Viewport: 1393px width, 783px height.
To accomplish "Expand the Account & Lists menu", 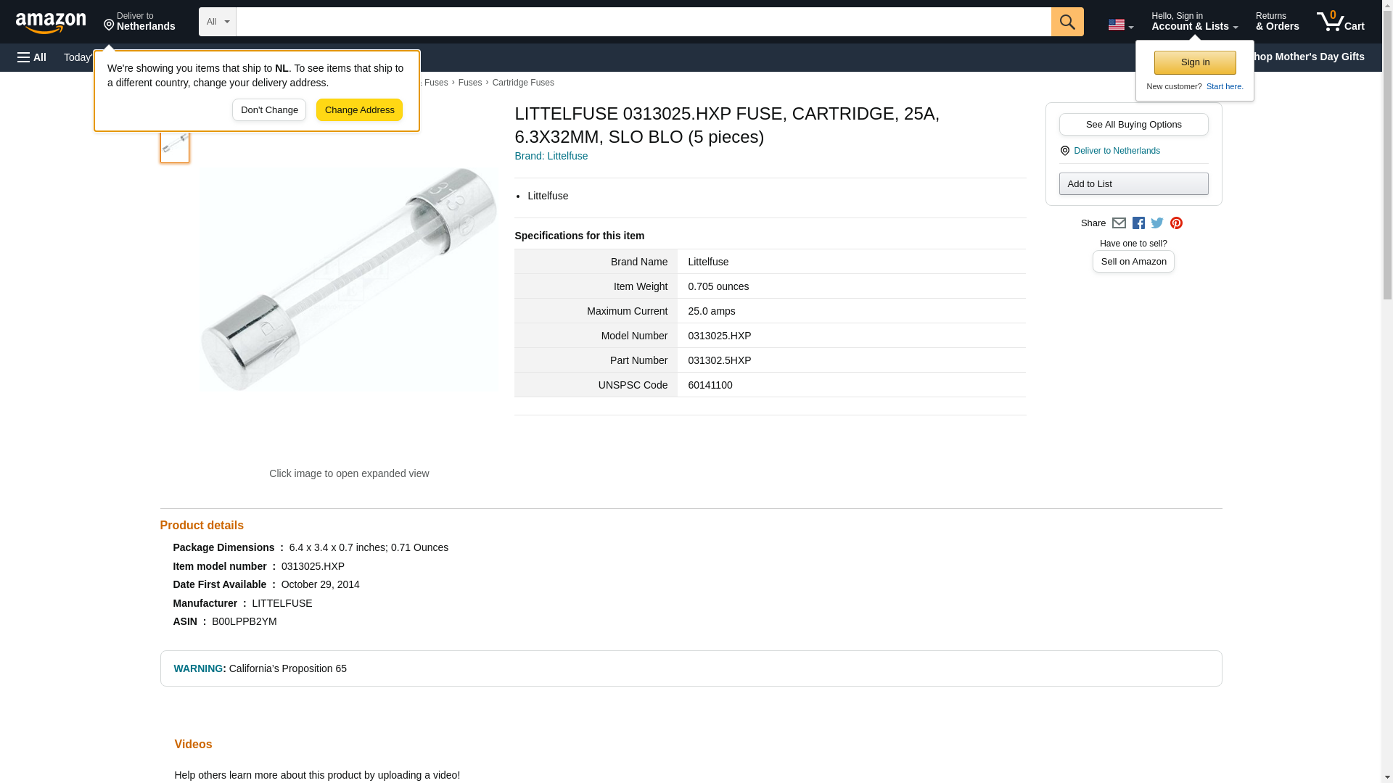I will pyautogui.click(x=1194, y=21).
